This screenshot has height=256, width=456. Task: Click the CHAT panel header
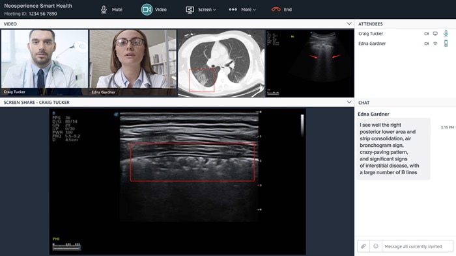click(363, 103)
